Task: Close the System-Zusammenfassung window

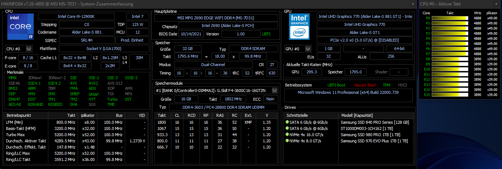Action: coord(412,4)
